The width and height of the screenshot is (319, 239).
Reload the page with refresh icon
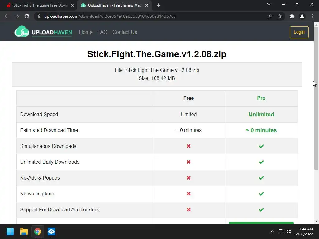27,16
